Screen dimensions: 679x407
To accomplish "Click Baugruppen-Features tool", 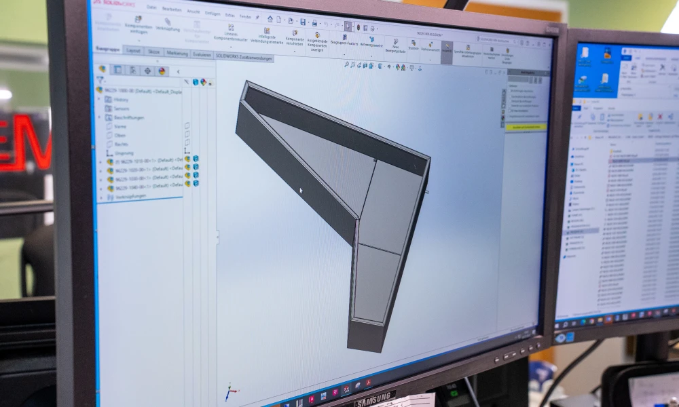I will coord(344,41).
